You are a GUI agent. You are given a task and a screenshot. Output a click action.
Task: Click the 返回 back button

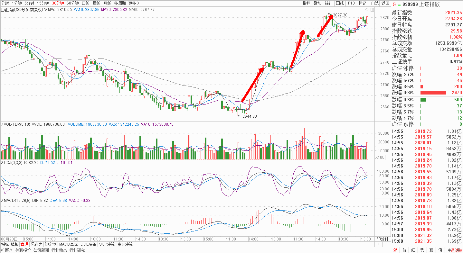[385, 3]
